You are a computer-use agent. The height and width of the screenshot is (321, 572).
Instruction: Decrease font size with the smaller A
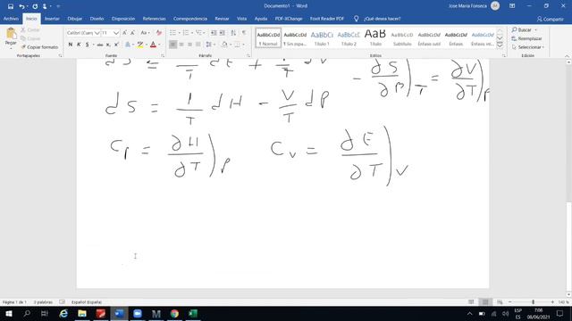(x=132, y=33)
